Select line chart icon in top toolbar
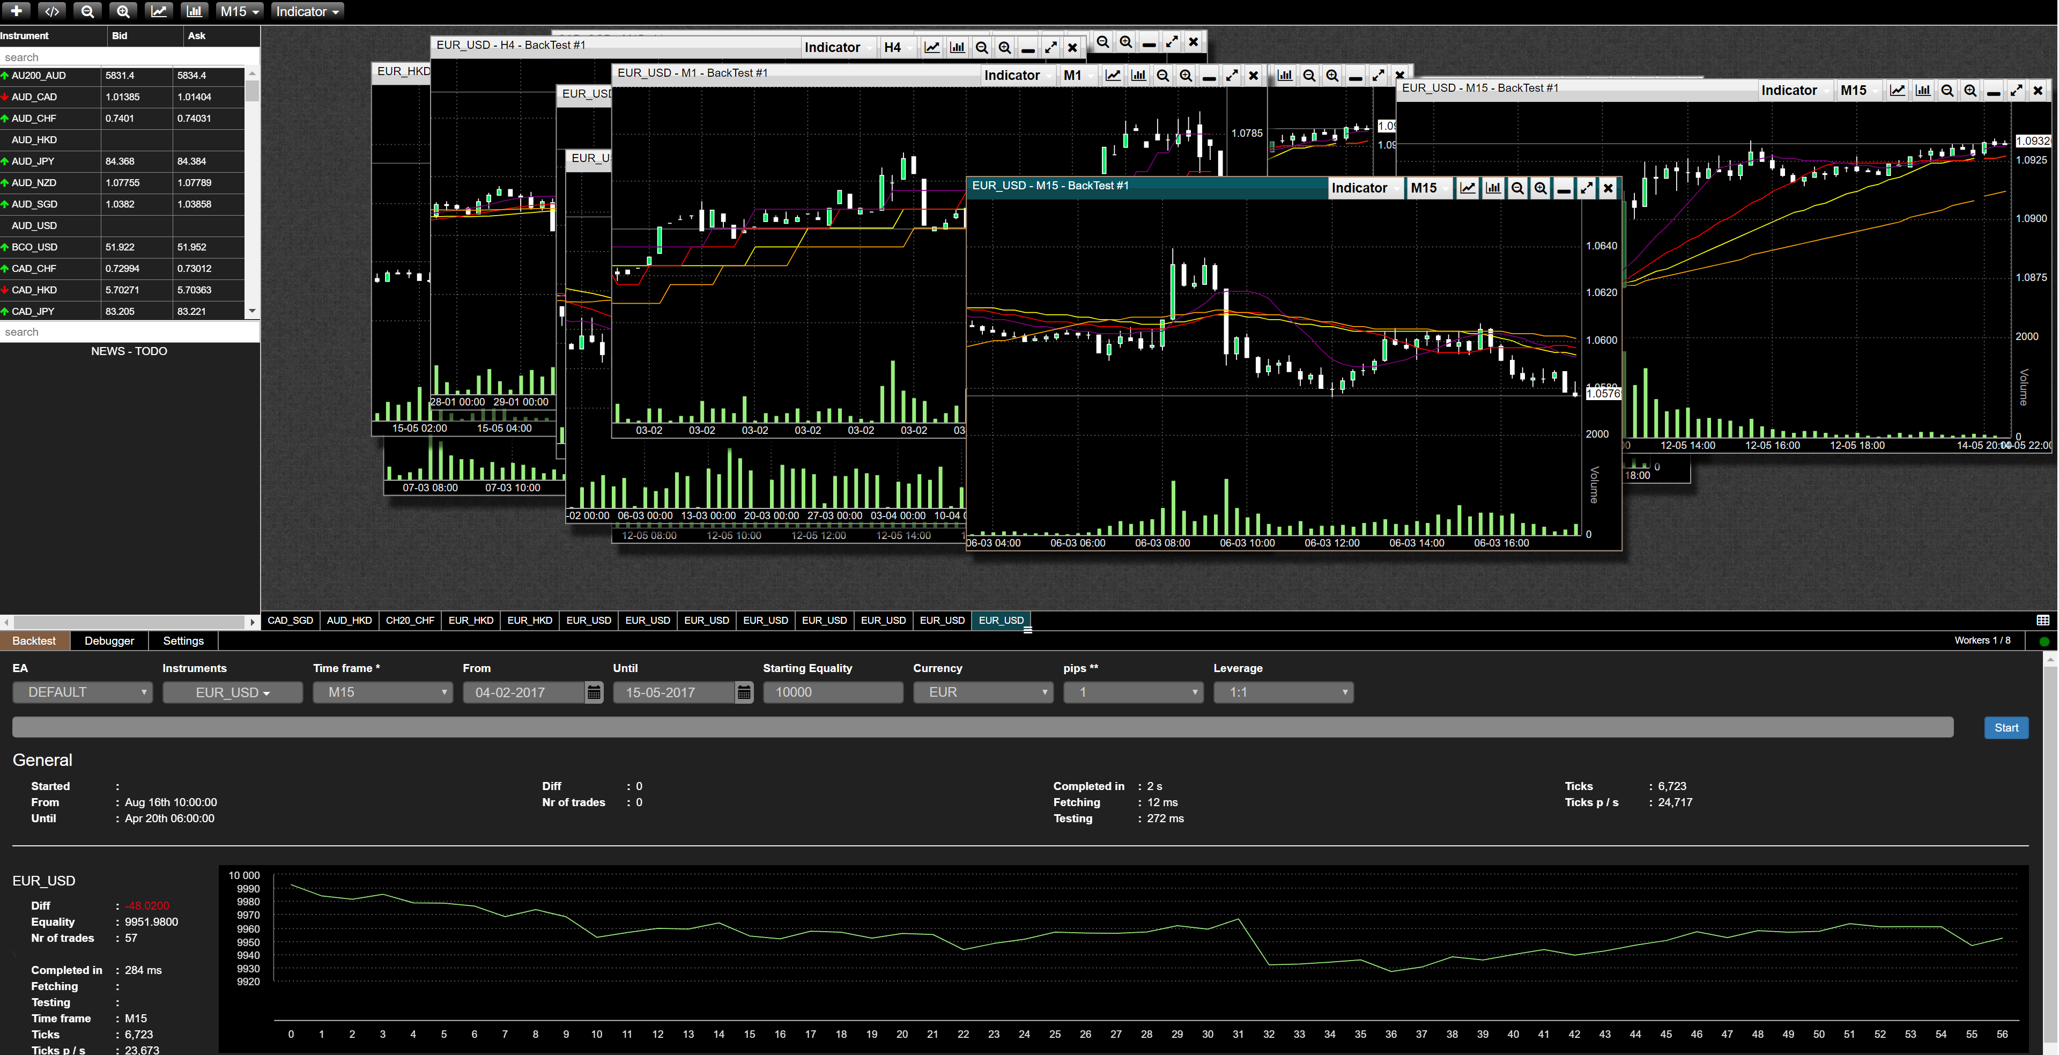This screenshot has height=1055, width=2059. point(158,11)
